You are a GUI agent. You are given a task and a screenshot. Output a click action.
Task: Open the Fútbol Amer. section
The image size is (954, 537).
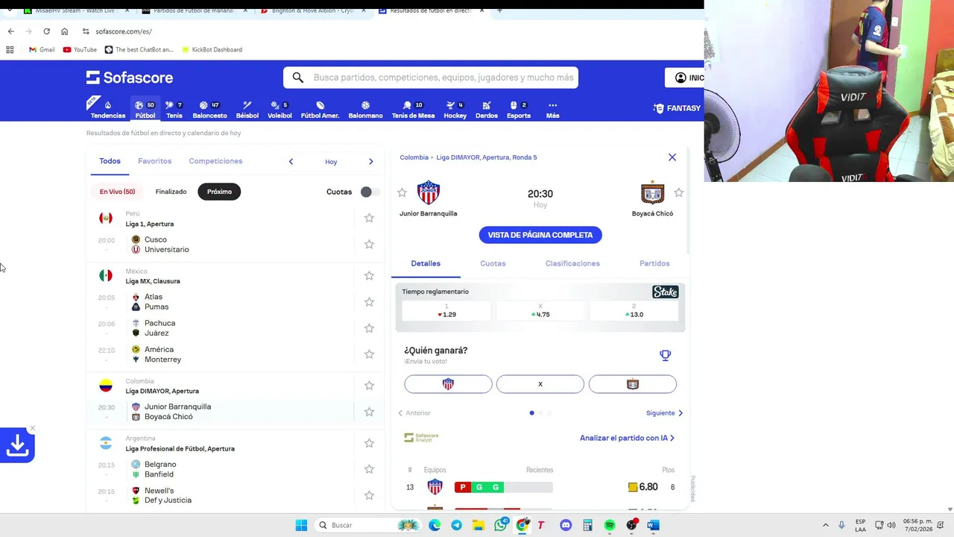click(x=320, y=110)
